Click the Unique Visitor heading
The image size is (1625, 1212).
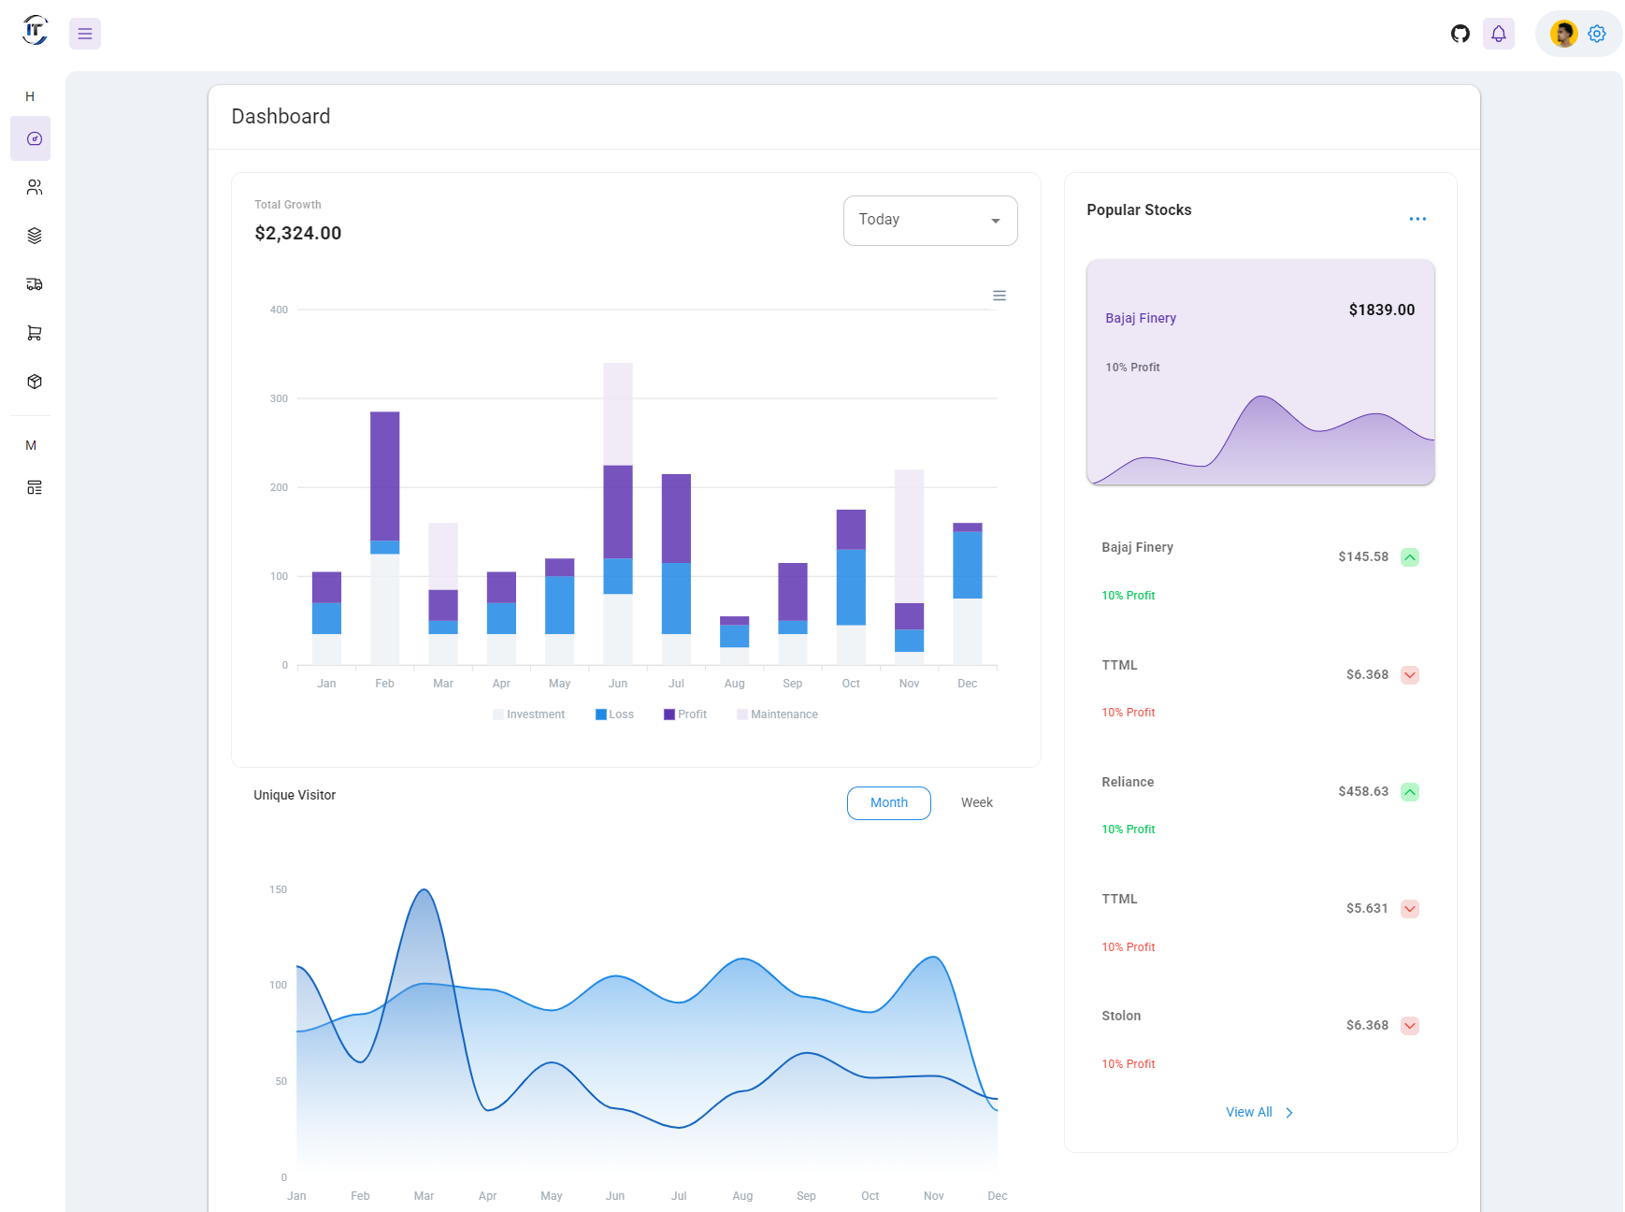pyautogui.click(x=295, y=795)
